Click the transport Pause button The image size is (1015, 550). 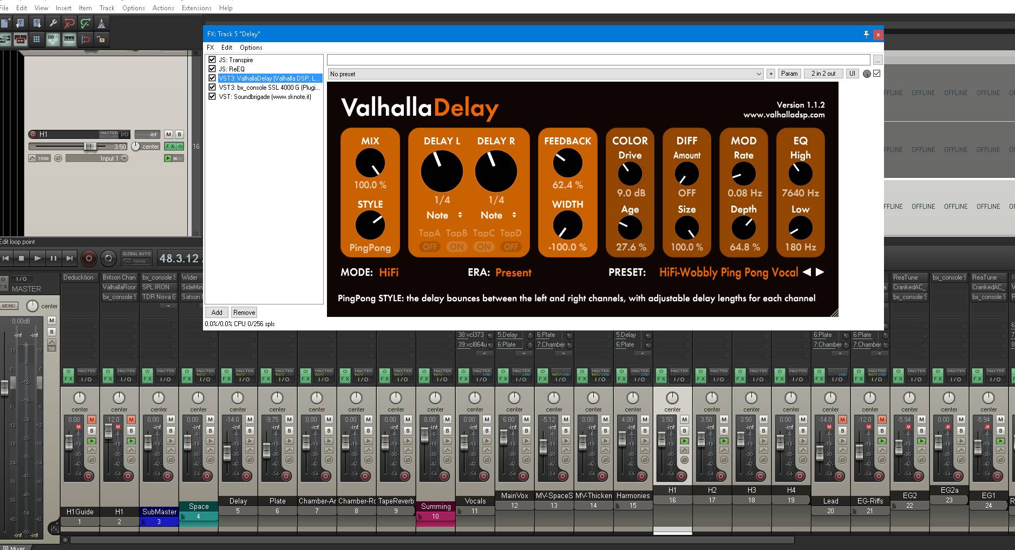(53, 259)
